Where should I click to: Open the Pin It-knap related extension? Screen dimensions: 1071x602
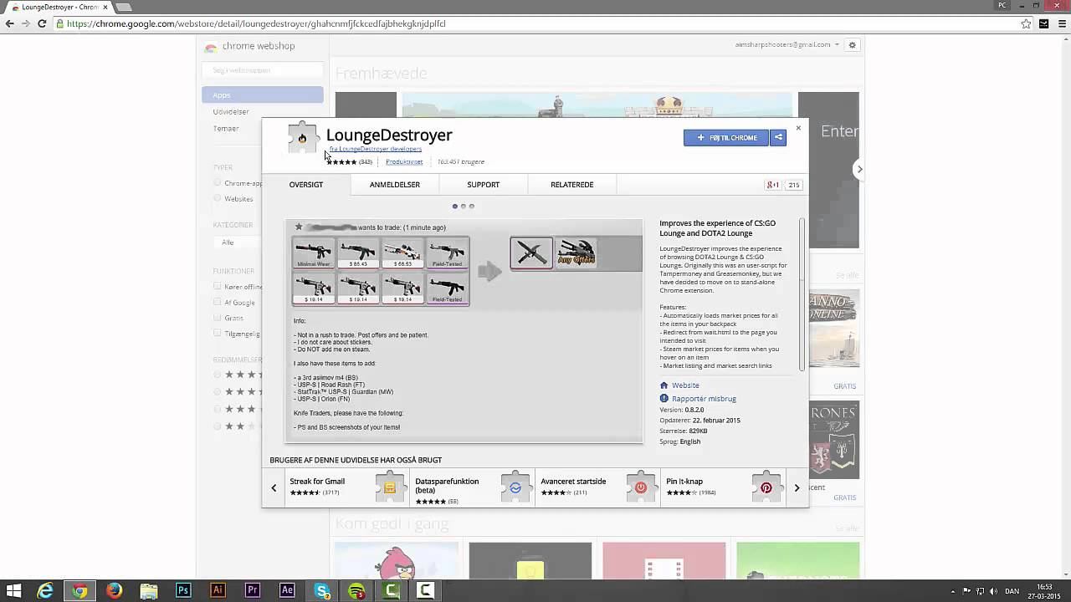(x=723, y=487)
